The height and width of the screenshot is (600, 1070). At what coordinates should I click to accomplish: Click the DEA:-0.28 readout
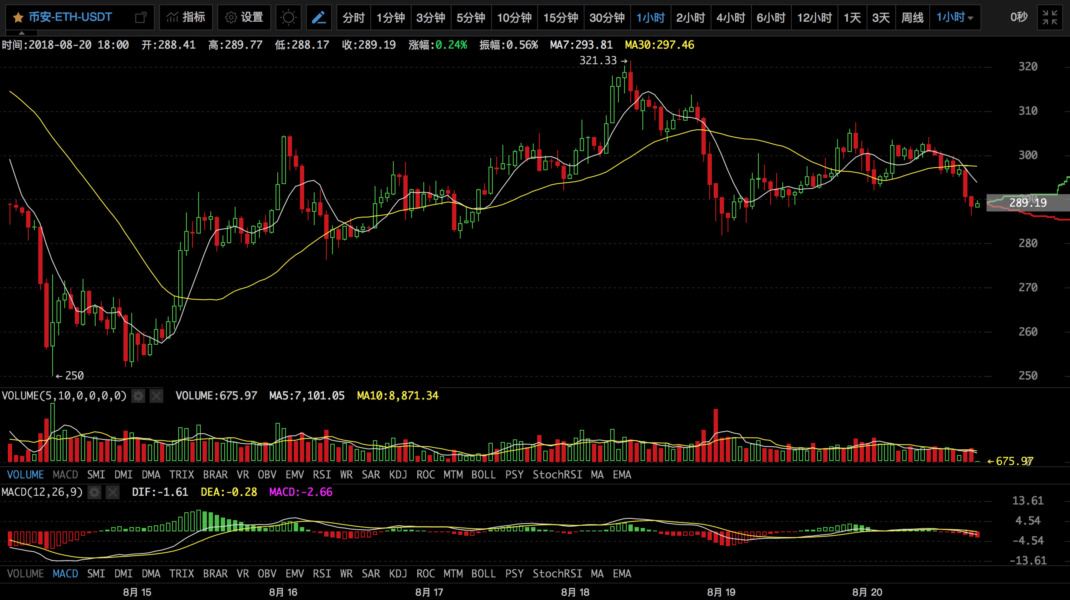[229, 492]
